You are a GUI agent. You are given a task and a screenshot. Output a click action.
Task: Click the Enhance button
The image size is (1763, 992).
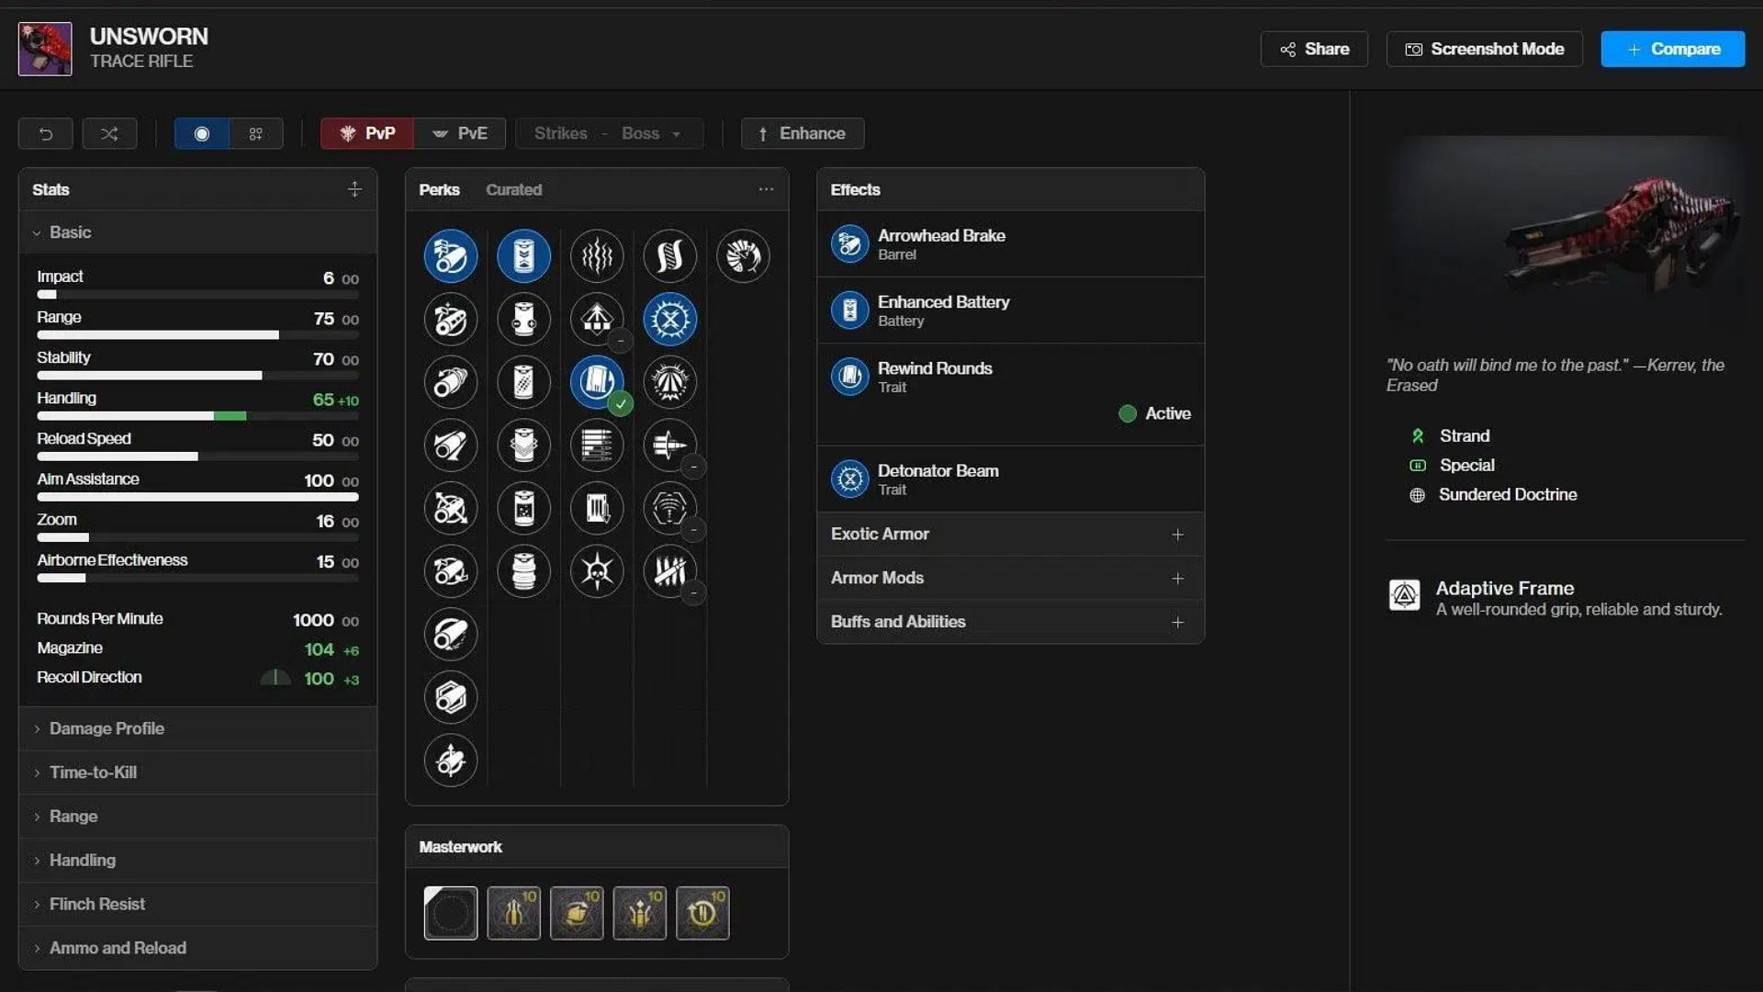point(802,134)
